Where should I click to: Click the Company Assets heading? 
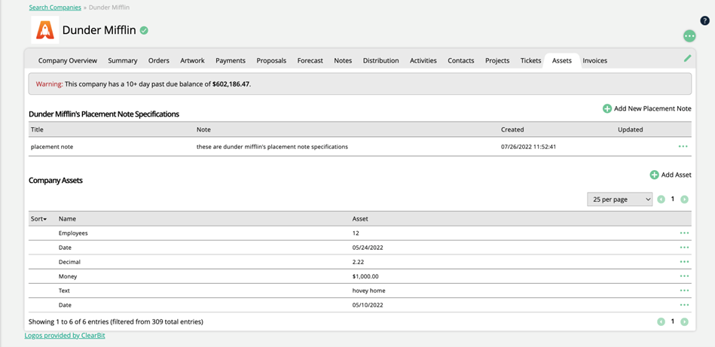(56, 181)
